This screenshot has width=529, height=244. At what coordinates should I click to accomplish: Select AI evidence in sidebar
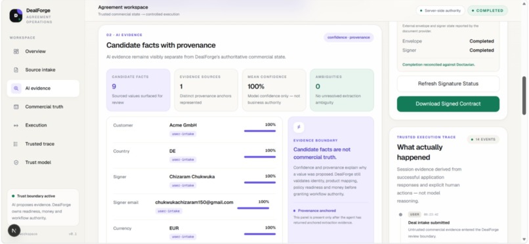(x=43, y=89)
